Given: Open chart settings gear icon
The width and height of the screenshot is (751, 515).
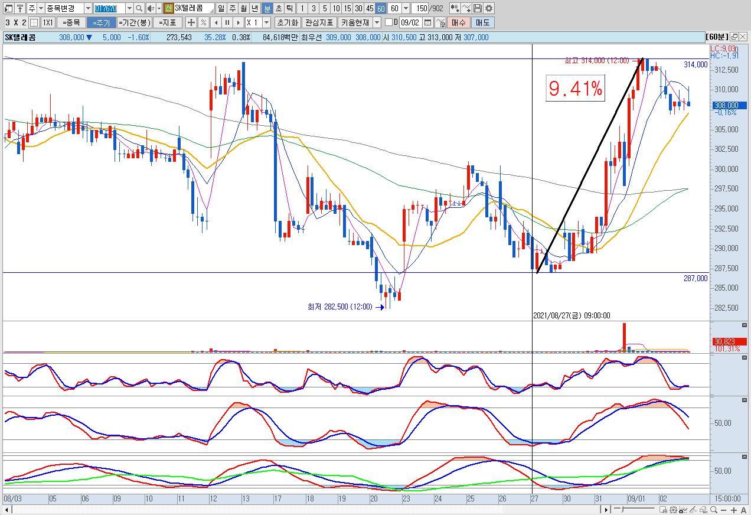Looking at the screenshot, I should [x=489, y=8].
